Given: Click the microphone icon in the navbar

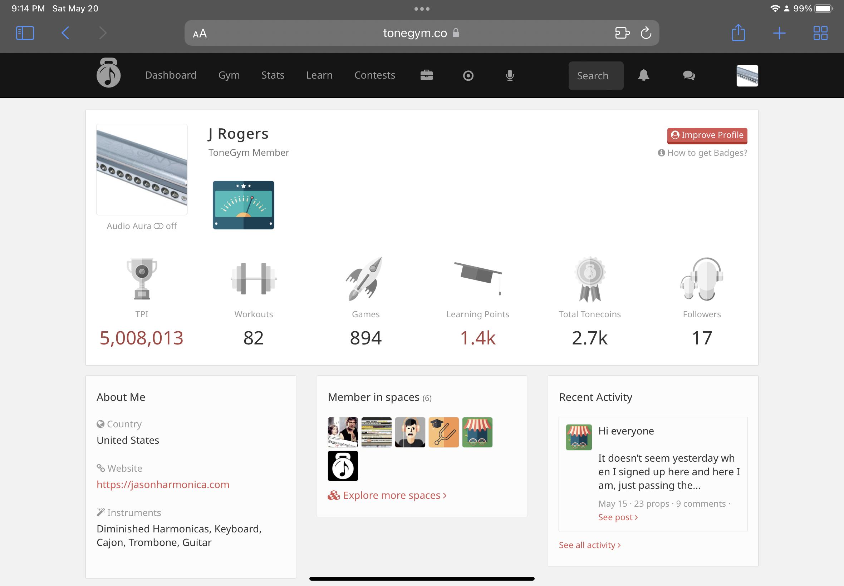Looking at the screenshot, I should 509,75.
